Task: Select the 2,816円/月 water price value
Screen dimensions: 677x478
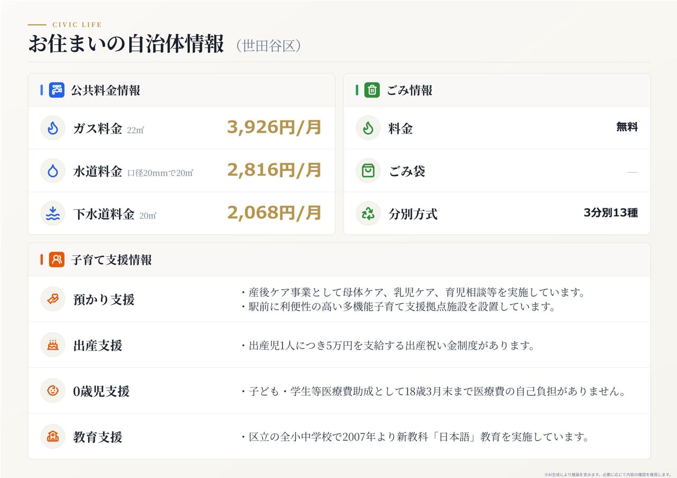Action: (274, 170)
